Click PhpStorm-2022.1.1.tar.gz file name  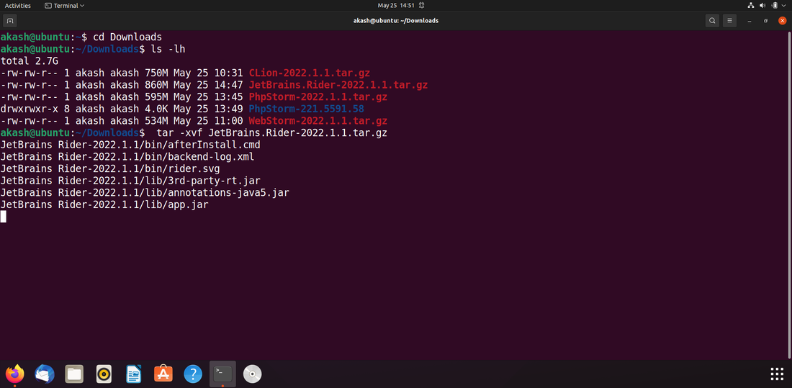(x=318, y=97)
